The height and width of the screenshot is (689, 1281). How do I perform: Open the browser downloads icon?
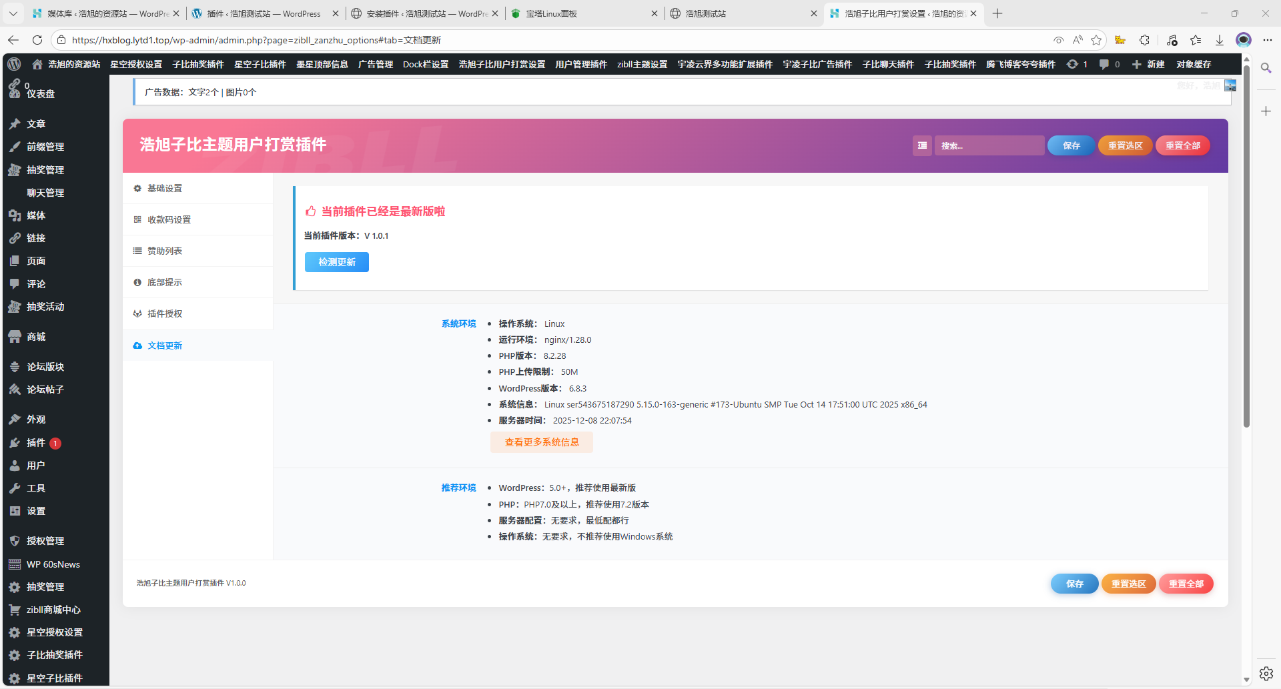click(x=1220, y=40)
